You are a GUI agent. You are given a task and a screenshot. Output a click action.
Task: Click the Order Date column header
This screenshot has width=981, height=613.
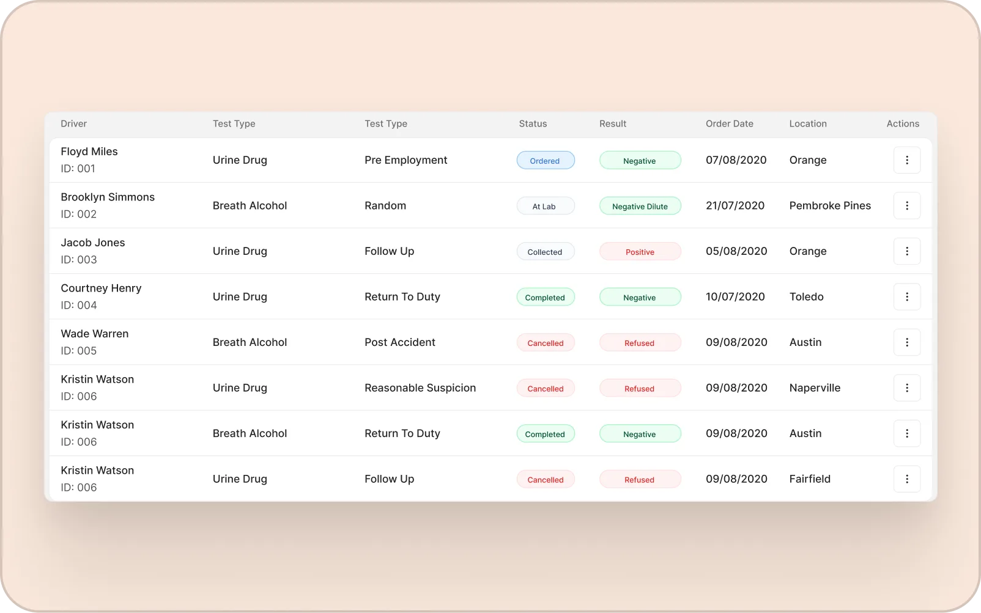coord(730,123)
